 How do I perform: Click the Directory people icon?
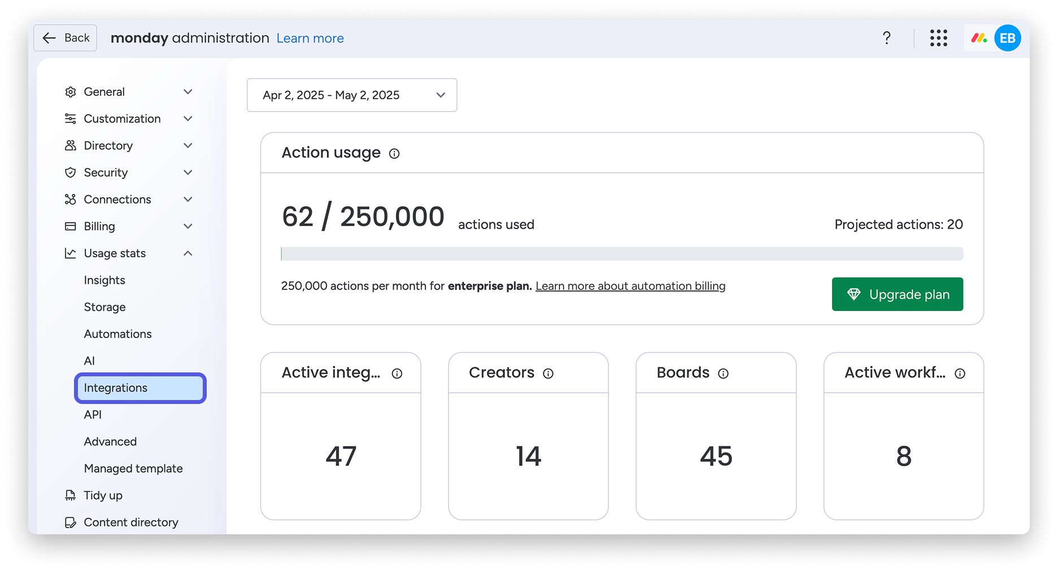coord(71,146)
